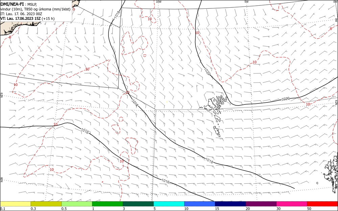Viewport: 338px width, 211px height.
Task: Select the cyan 5–10 legend swatch
Action: (x=169, y=204)
